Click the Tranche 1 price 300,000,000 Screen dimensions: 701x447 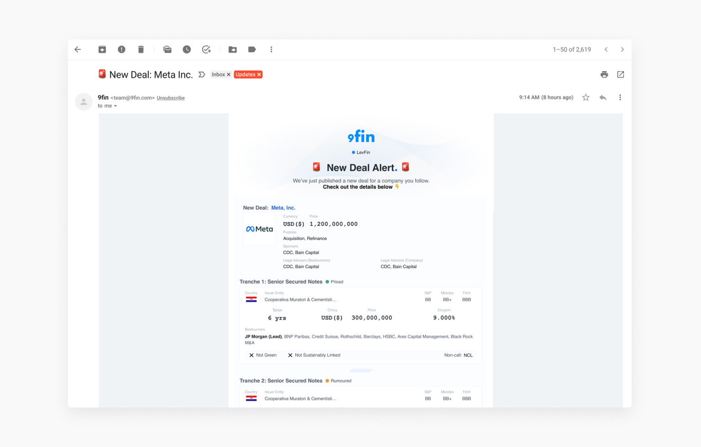tap(372, 318)
